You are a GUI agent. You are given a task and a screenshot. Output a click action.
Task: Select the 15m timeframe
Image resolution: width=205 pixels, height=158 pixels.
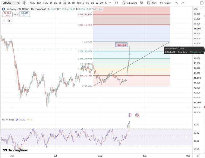pos(32,3)
